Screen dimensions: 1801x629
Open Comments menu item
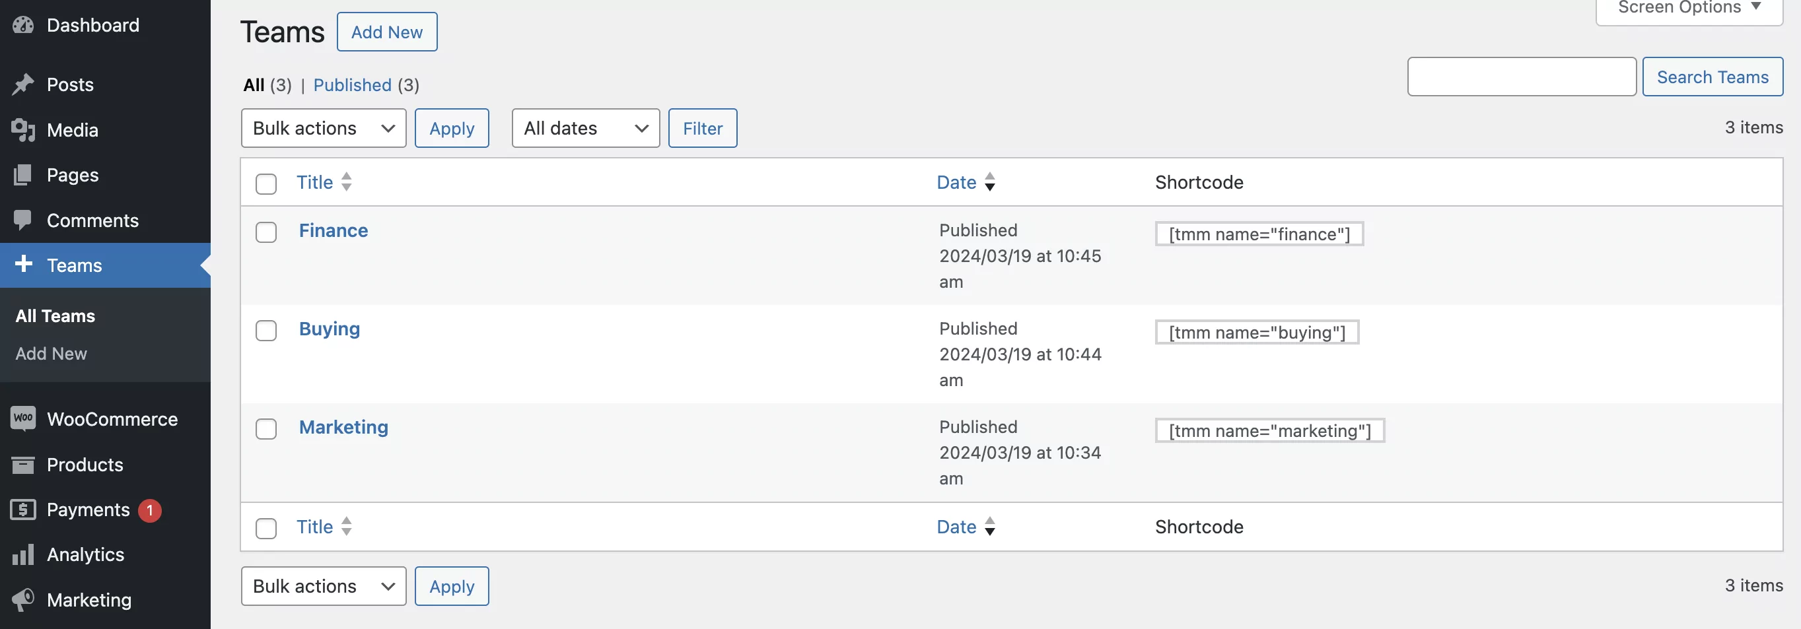(105, 220)
